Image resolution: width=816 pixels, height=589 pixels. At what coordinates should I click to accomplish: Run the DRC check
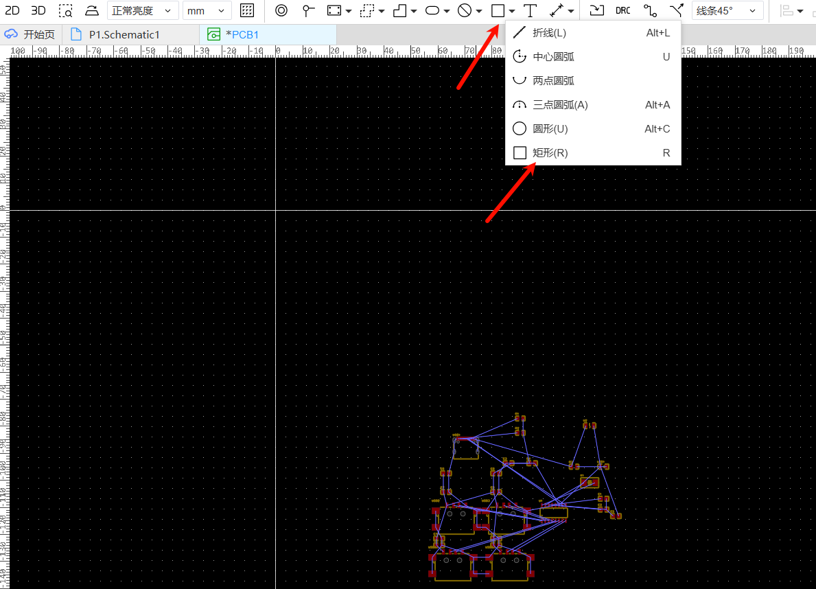pyautogui.click(x=623, y=10)
